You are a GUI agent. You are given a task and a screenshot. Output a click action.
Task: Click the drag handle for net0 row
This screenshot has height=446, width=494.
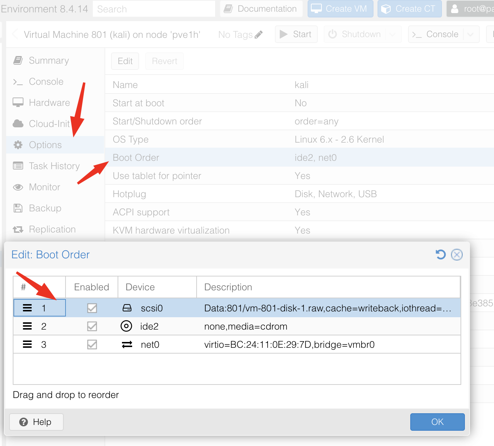point(27,345)
